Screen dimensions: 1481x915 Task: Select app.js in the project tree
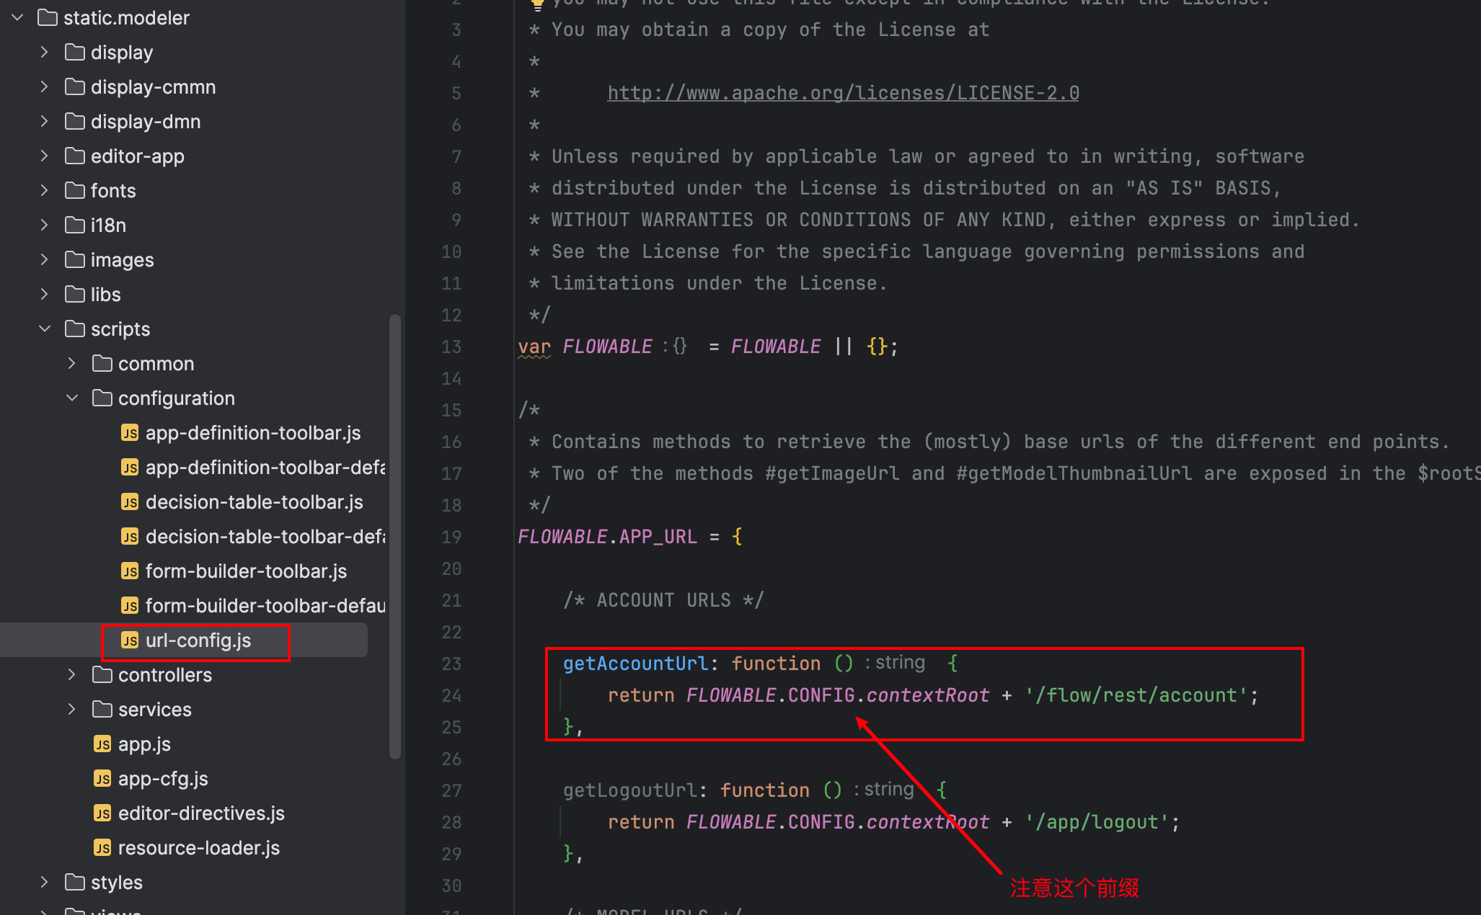[x=144, y=744]
